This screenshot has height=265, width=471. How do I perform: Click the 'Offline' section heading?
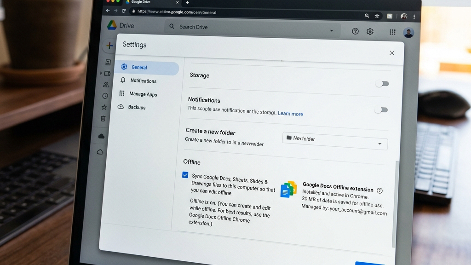coord(192,162)
